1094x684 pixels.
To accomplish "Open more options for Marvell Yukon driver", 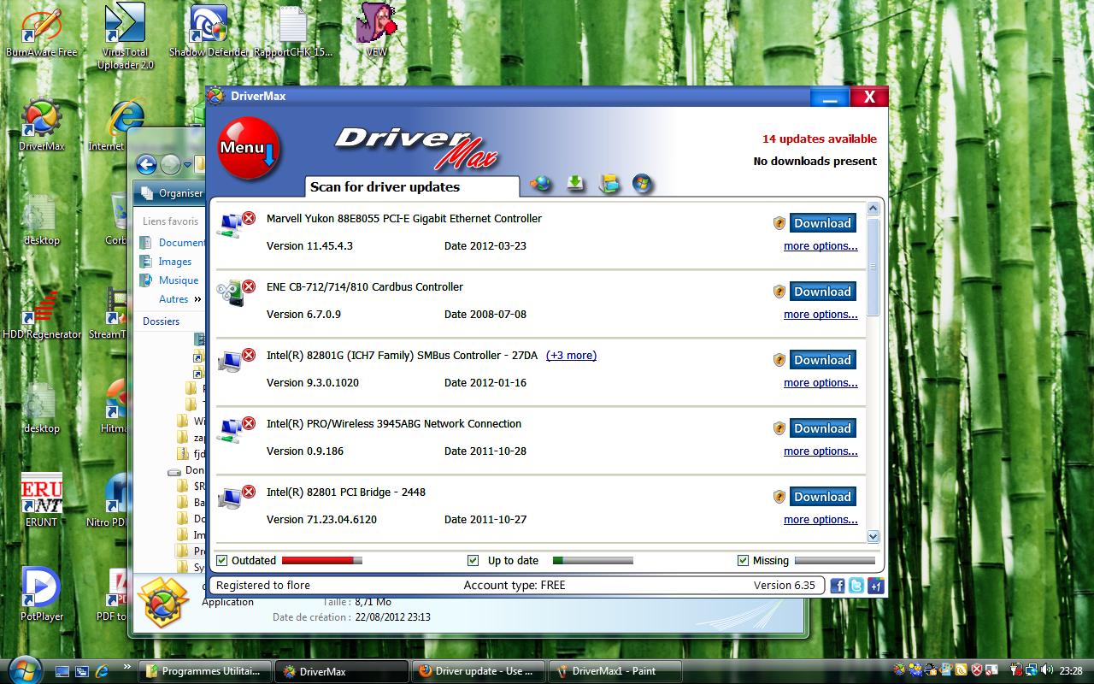I will coord(820,246).
